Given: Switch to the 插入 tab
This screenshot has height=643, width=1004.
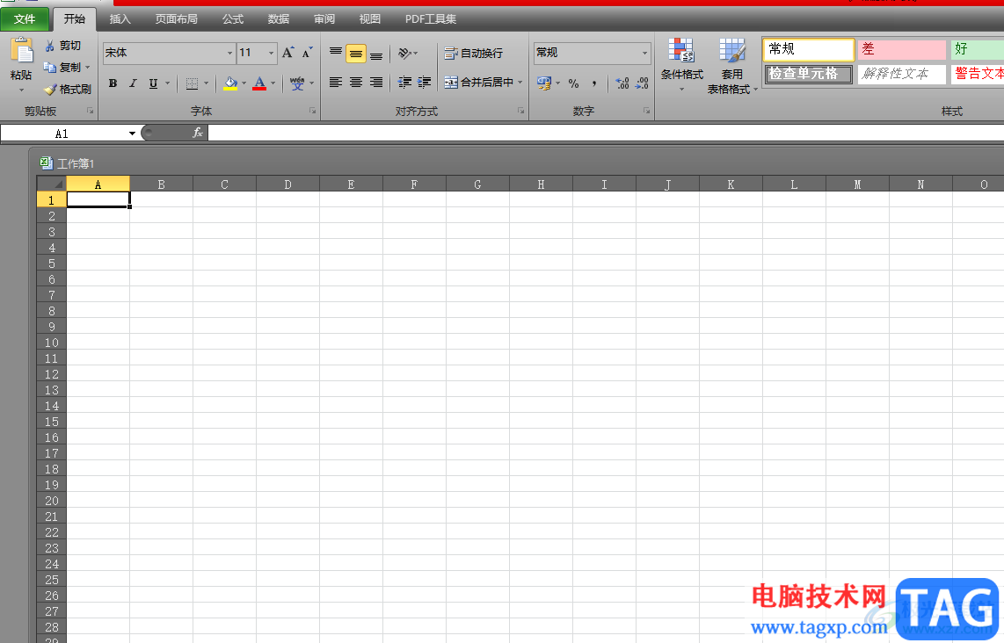Looking at the screenshot, I should pyautogui.click(x=120, y=19).
